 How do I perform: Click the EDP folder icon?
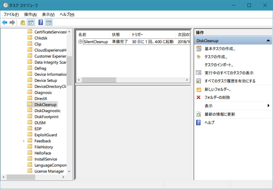[30, 128]
